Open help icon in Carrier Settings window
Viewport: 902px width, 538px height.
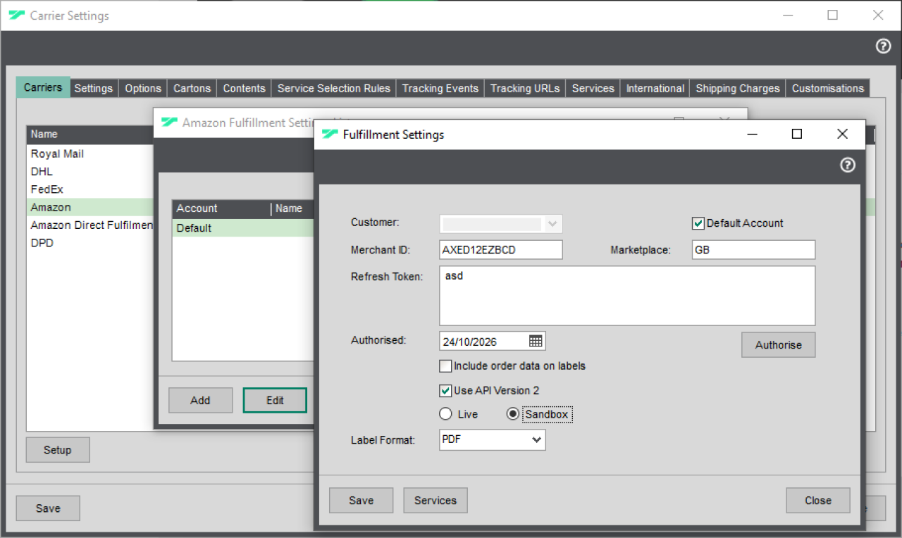(883, 46)
